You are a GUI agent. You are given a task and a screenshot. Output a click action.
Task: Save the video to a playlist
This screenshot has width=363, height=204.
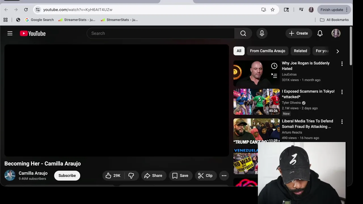[180, 176]
